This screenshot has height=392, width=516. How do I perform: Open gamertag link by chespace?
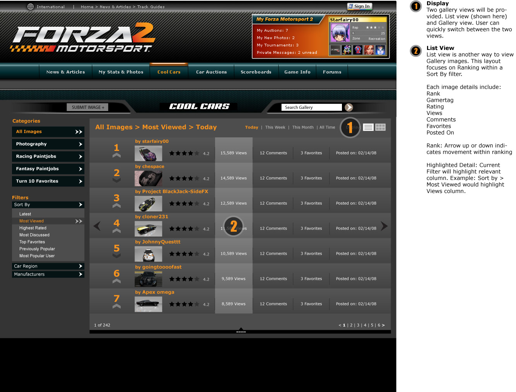150,166
